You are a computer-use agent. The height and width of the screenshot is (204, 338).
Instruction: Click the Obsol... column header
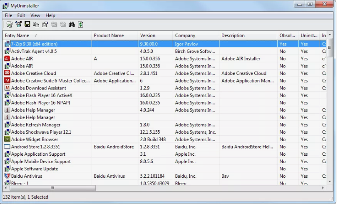point(288,35)
